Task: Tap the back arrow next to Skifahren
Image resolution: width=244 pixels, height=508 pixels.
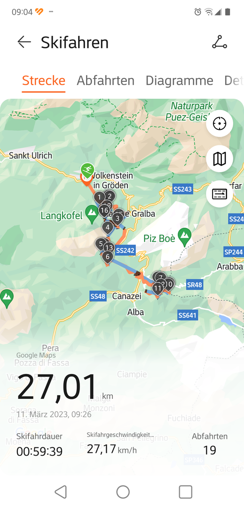Action: [x=24, y=42]
